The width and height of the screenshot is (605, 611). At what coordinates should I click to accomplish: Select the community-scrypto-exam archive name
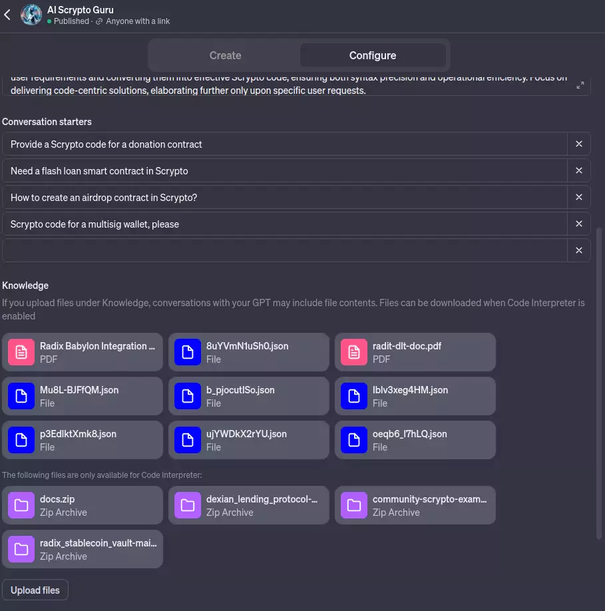(430, 499)
